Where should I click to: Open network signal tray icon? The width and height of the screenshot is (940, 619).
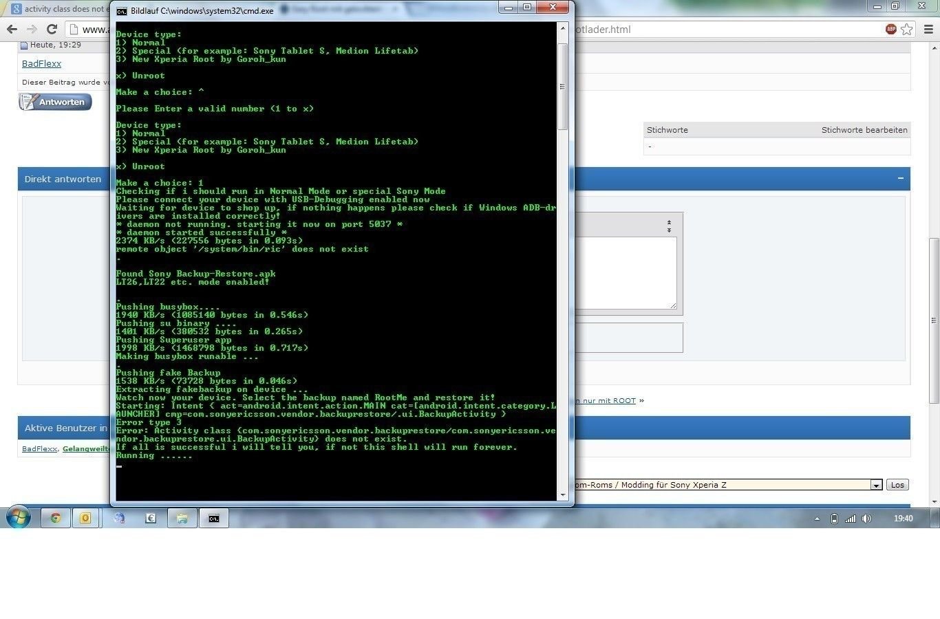tap(851, 519)
